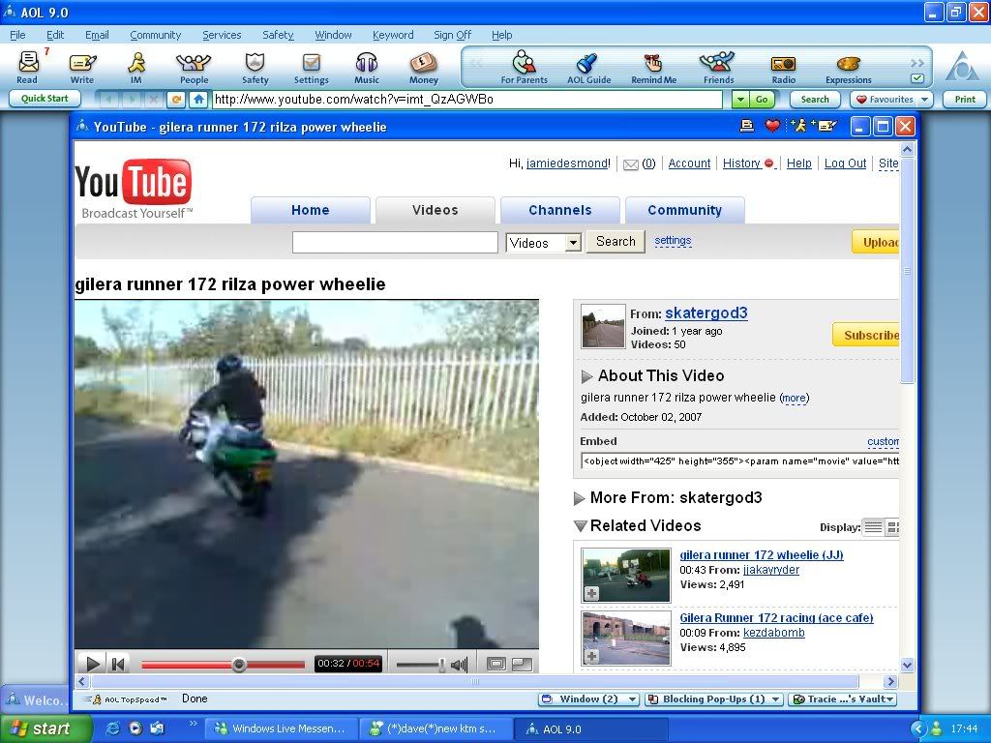Click the Subscribe button

click(866, 335)
